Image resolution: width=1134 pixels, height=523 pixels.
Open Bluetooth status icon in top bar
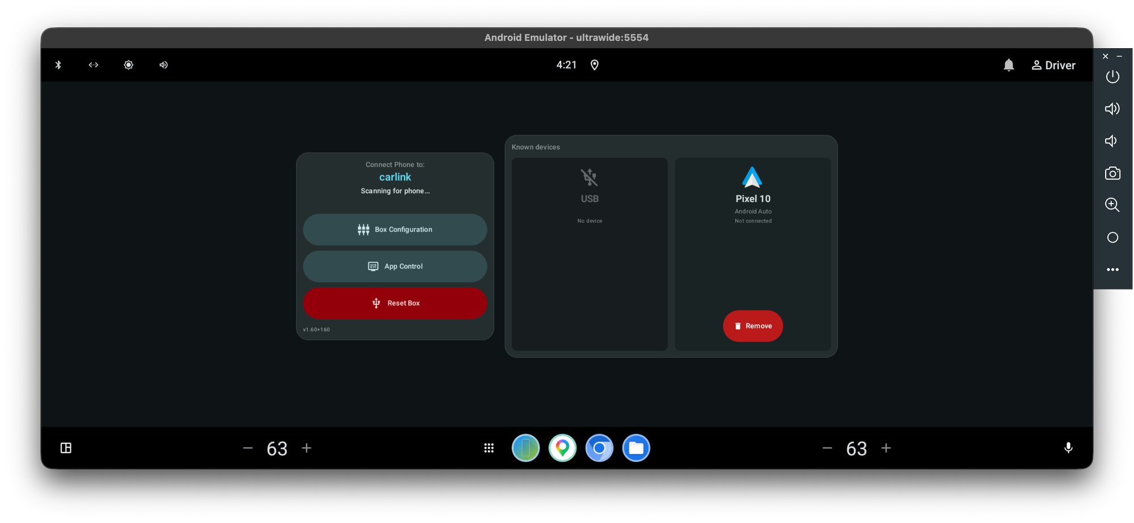[x=58, y=65]
